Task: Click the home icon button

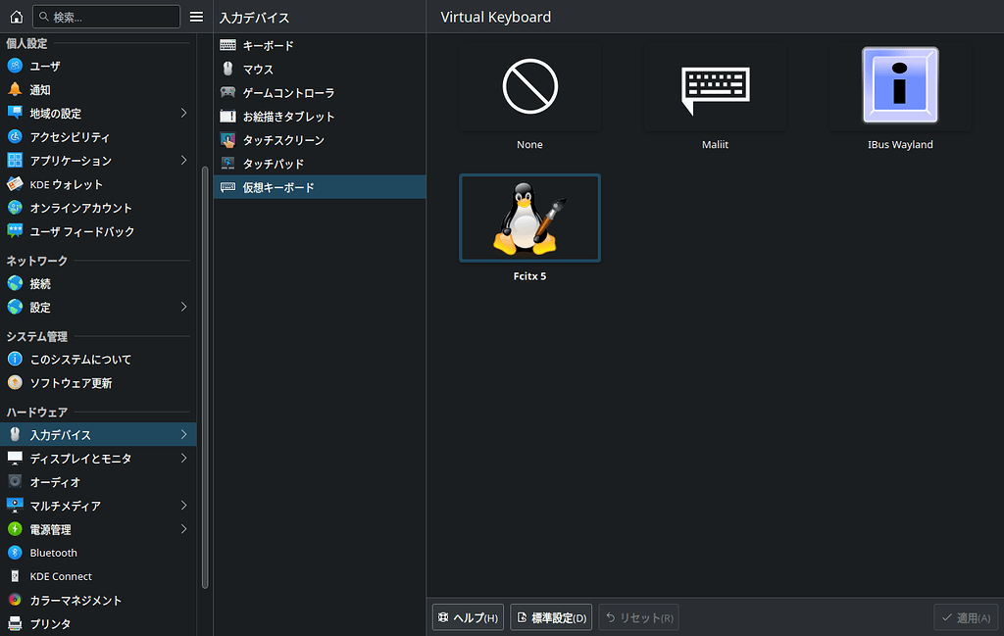Action: [x=17, y=17]
